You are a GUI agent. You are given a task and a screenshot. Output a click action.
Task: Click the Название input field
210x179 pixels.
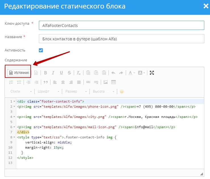coord(121,38)
